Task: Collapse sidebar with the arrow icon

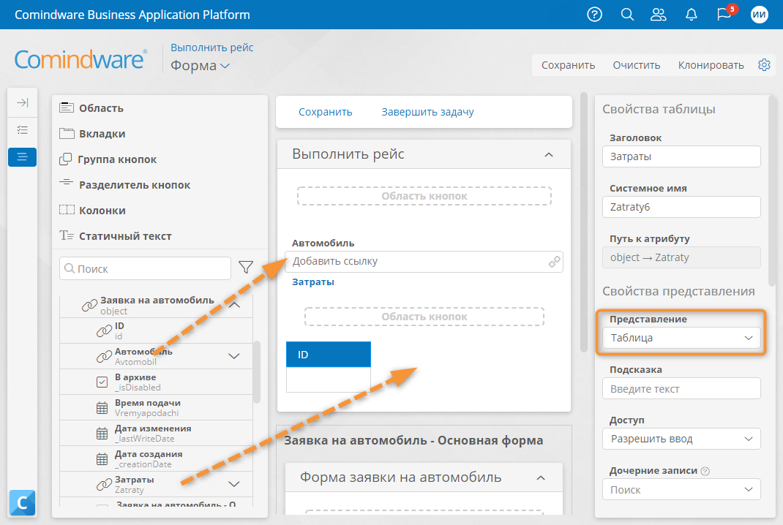Action: coord(22,103)
